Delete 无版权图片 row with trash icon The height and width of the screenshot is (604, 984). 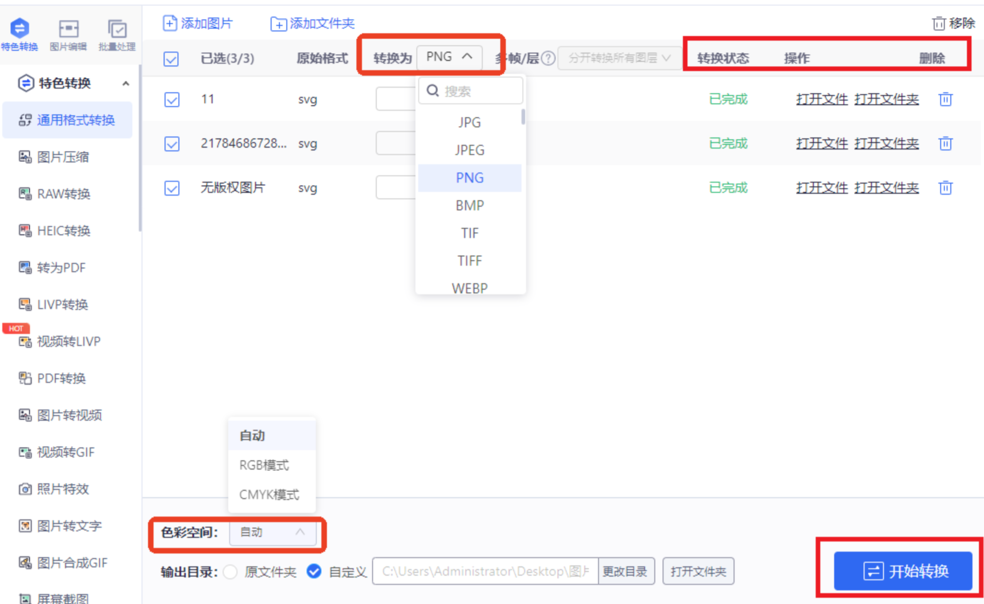(x=945, y=188)
